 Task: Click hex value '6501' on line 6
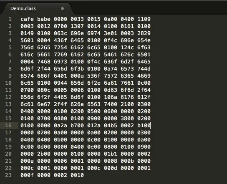click(x=144, y=54)
